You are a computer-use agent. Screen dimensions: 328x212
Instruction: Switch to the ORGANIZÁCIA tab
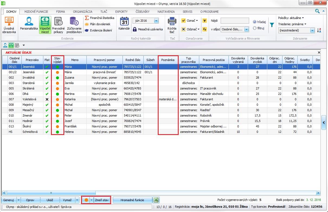click(83, 12)
